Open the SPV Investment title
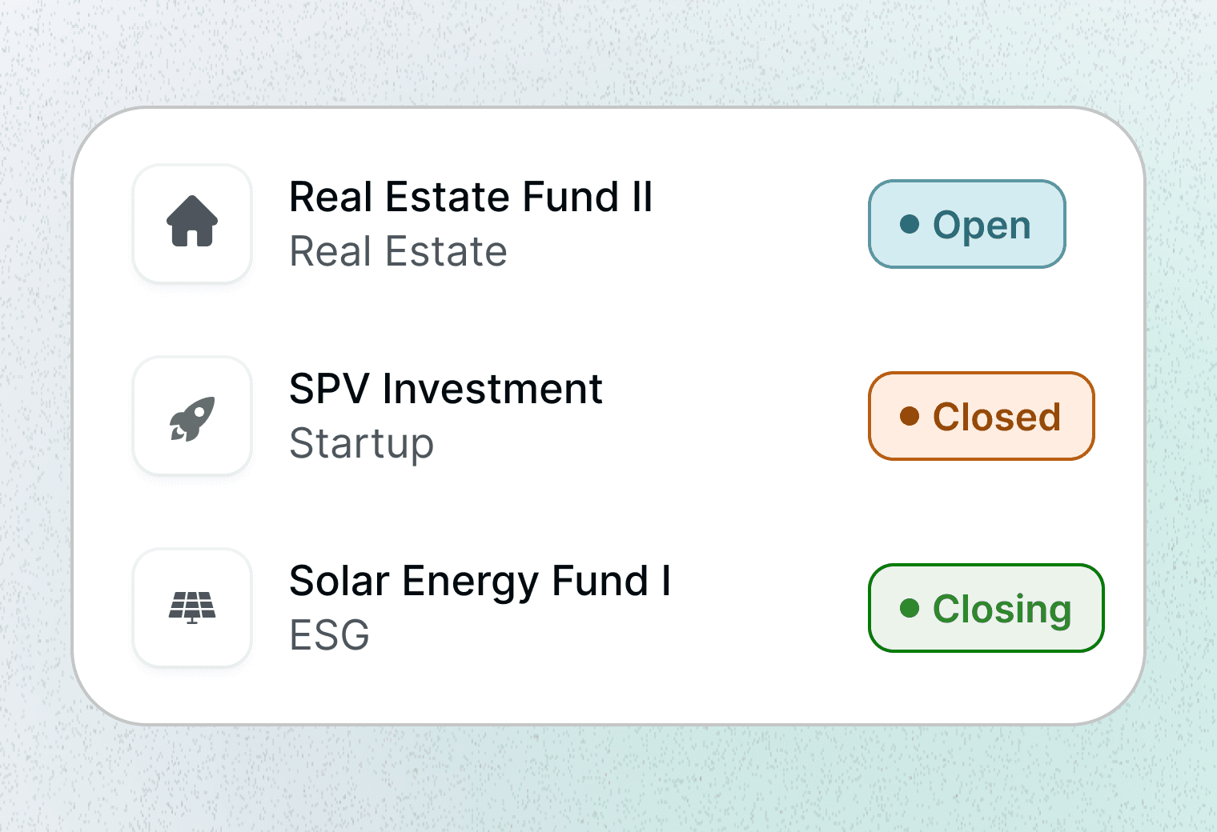 (x=445, y=390)
